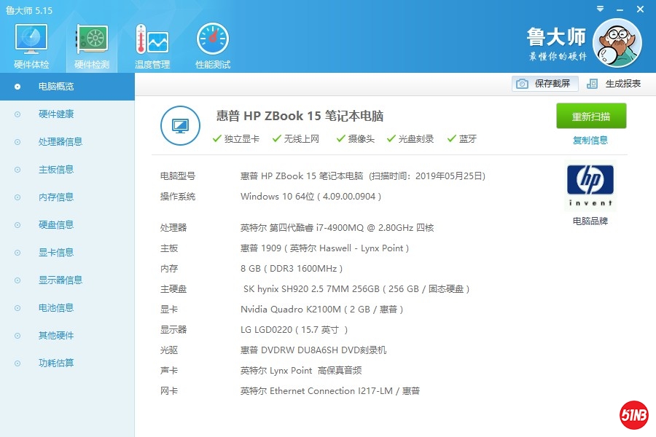
Task: Open the title bar dropdown menu arrow
Action: pos(599,9)
